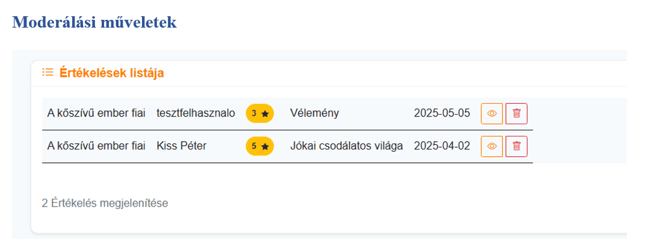Select the yellow 3 rating badge

[x=259, y=113]
